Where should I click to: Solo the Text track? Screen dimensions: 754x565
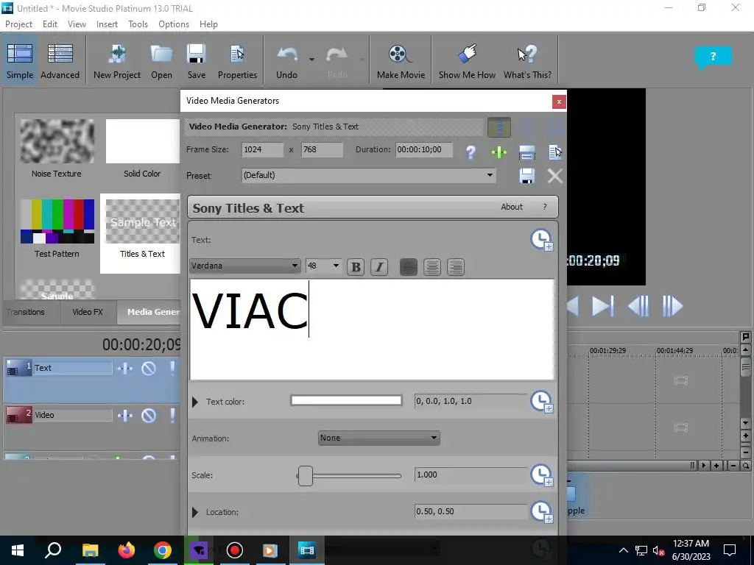pos(172,369)
